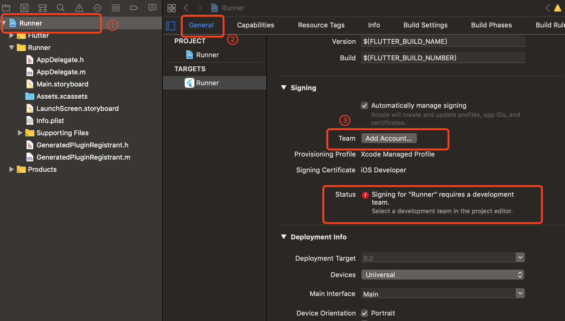Click the related items grid icon
The image size is (565, 321).
[x=172, y=8]
